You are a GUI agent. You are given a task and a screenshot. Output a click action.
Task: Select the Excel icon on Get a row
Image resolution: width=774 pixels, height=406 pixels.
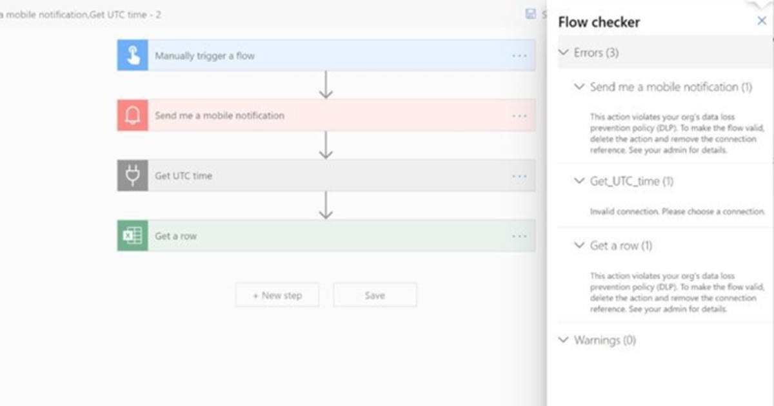tap(132, 236)
